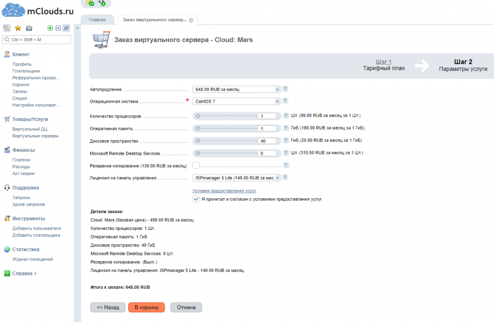This screenshot has width=494, height=322.
Task: Open Акт сверки menu item
Action: 23,174
